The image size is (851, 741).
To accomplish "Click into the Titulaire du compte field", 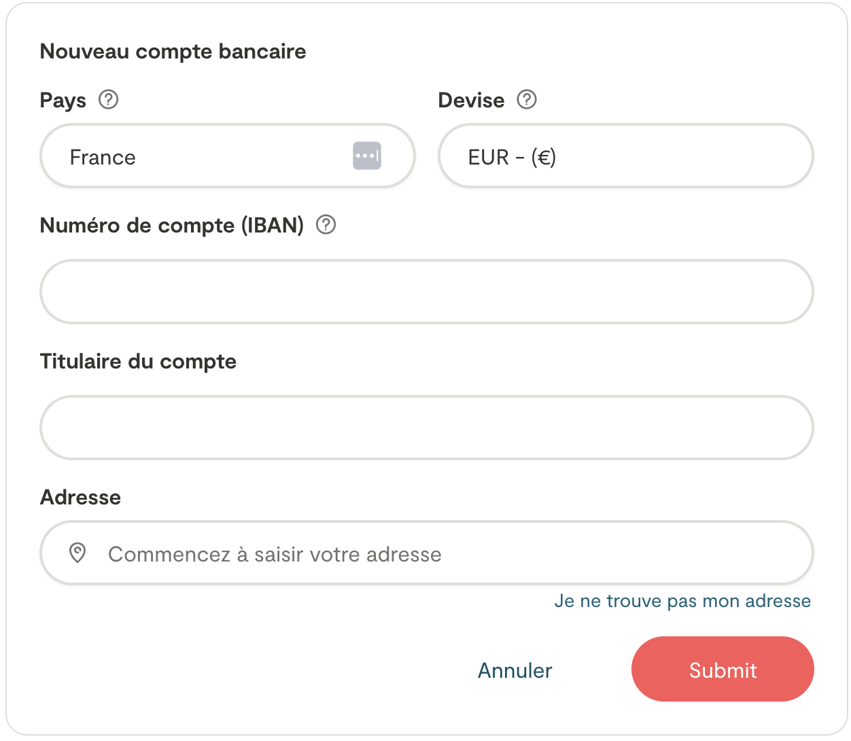I will coord(426,428).
